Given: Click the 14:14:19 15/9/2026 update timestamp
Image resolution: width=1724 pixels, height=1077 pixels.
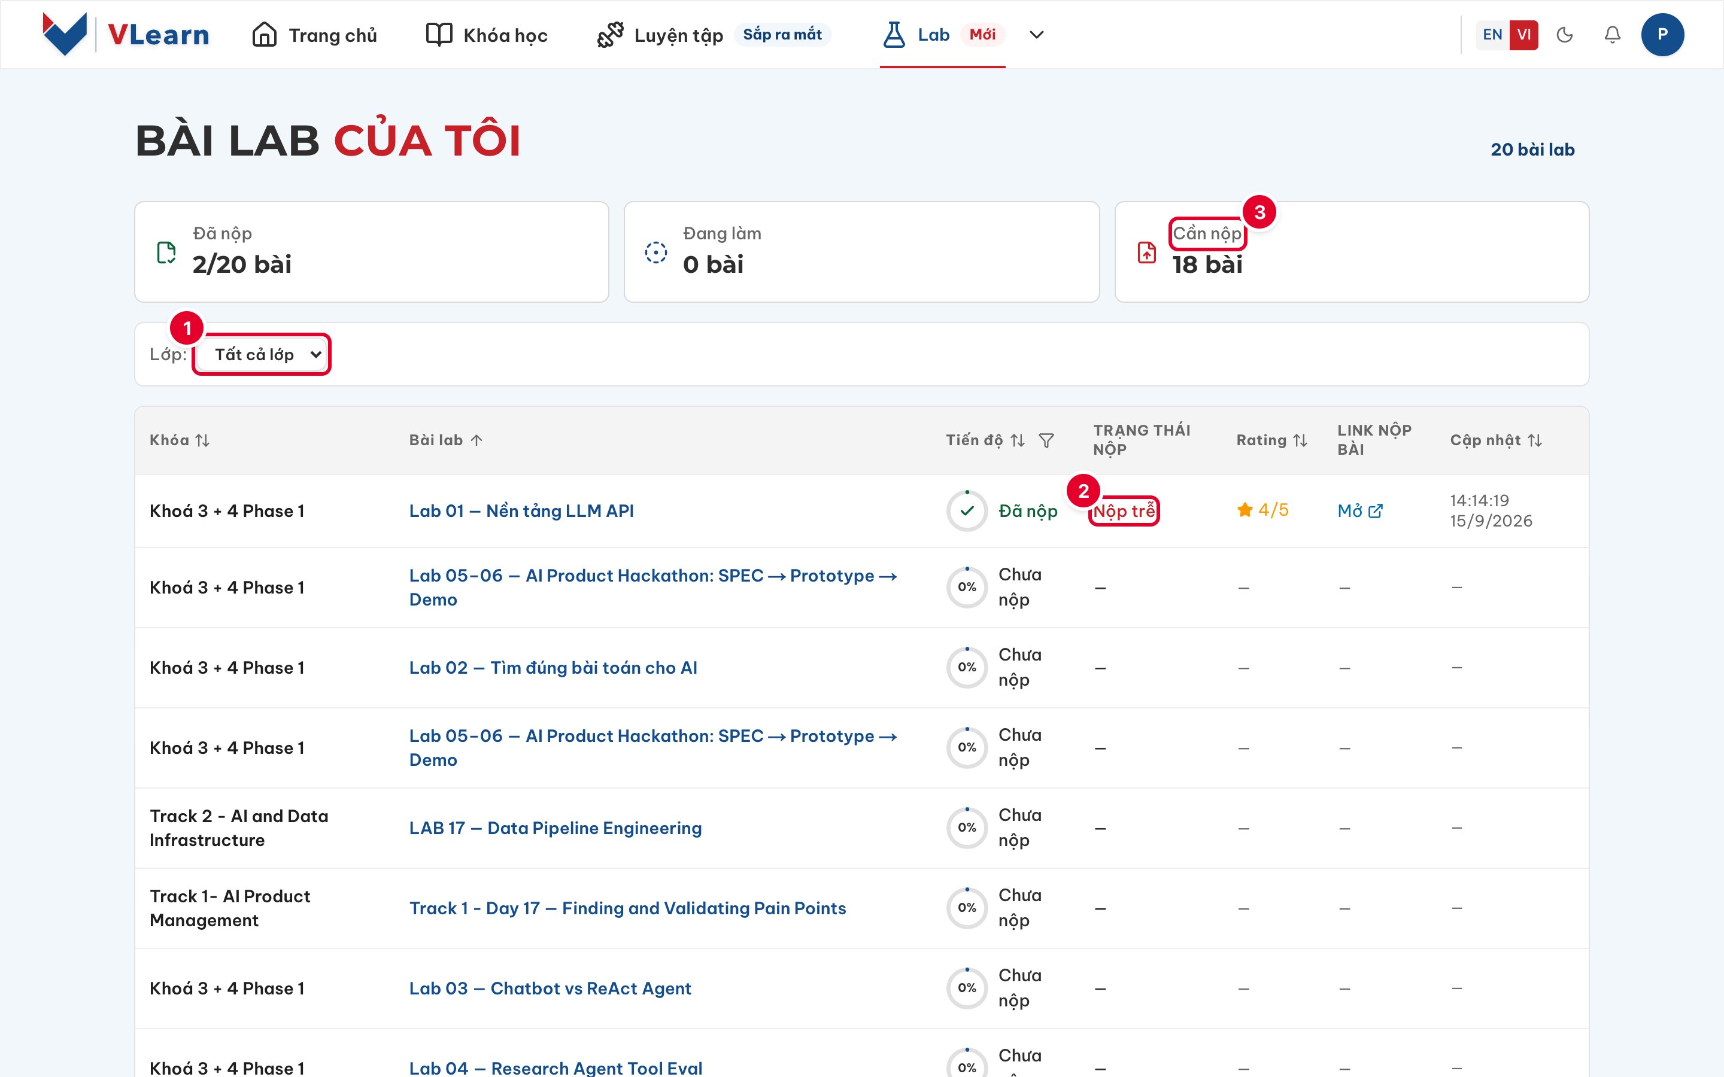Looking at the screenshot, I should click(x=1491, y=511).
